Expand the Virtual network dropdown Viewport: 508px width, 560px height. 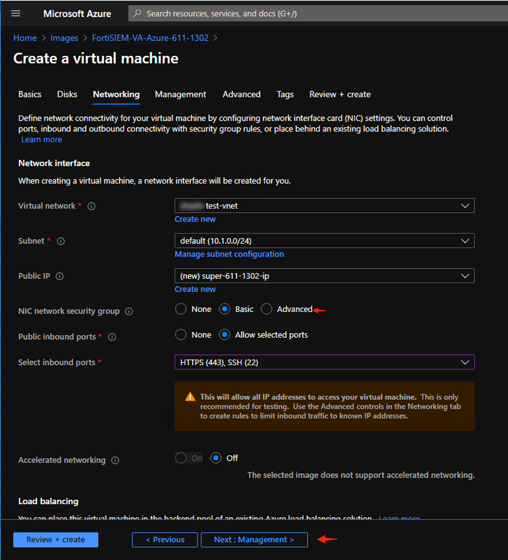tap(324, 206)
